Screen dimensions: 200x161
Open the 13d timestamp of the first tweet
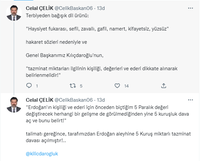tap(101, 8)
